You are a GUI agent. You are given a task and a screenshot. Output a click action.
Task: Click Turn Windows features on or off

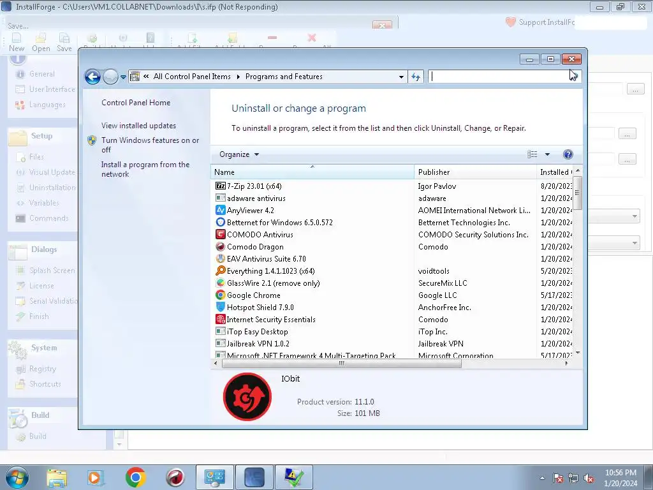point(150,145)
